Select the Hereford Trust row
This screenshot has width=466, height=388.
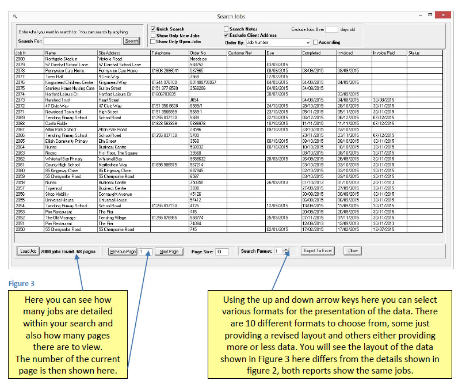point(228,100)
